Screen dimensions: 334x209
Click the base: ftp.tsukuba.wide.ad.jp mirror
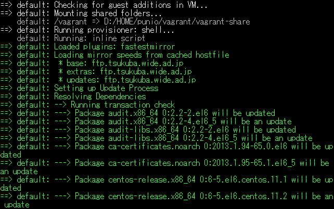tap(121, 63)
